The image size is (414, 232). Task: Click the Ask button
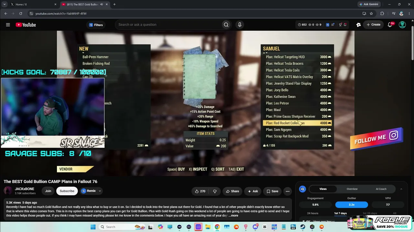(253, 191)
